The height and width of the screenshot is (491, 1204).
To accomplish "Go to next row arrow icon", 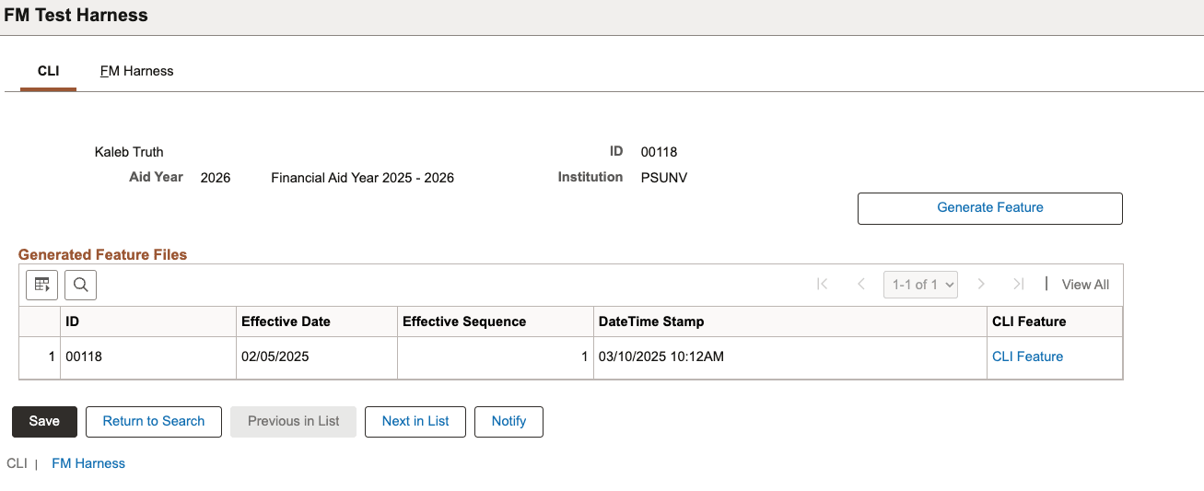I will (981, 285).
